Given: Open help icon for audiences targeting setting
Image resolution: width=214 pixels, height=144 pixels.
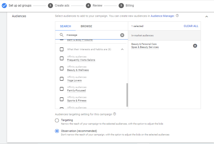Looking at the screenshot, I should click(x=115, y=114).
